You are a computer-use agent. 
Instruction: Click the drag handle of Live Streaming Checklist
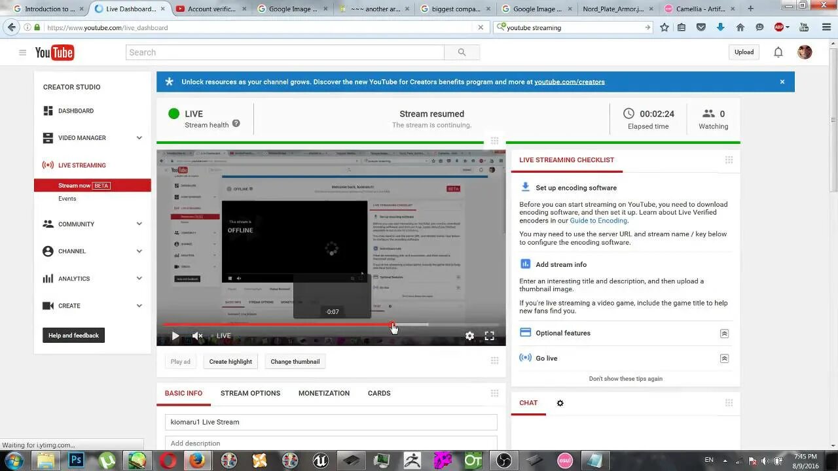tap(729, 160)
